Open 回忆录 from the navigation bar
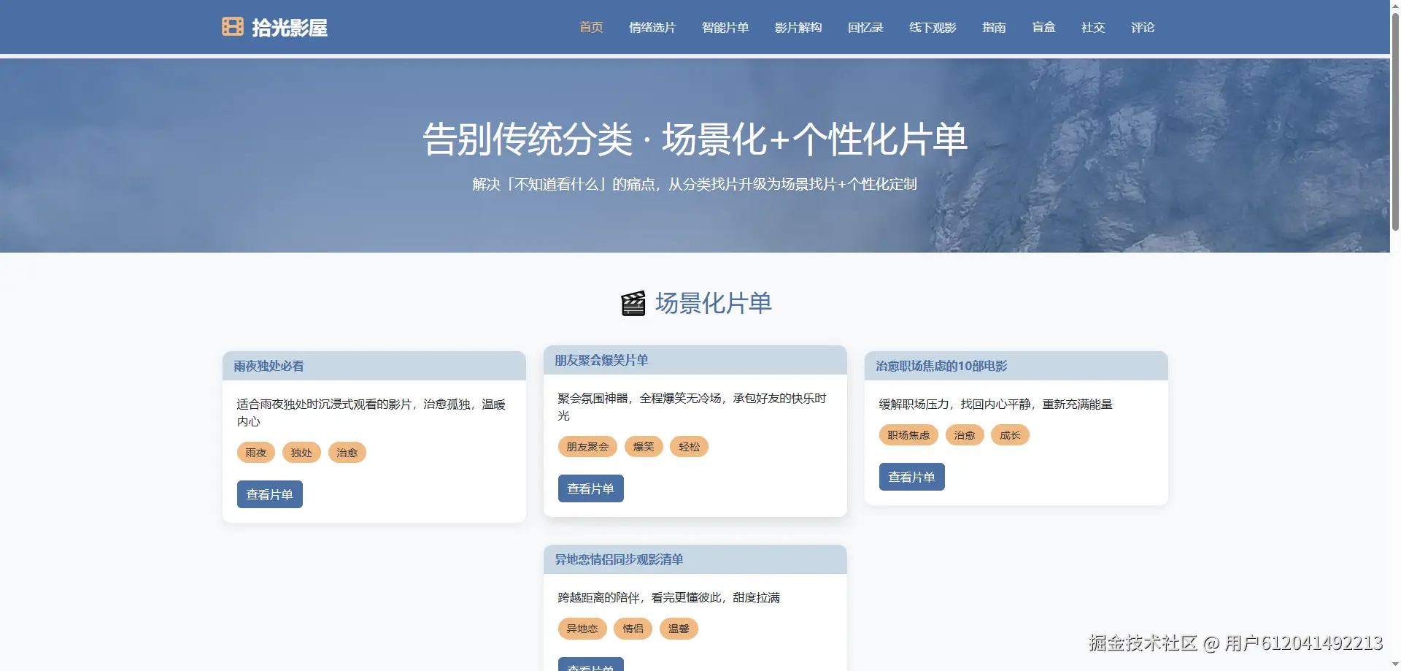 click(x=865, y=27)
